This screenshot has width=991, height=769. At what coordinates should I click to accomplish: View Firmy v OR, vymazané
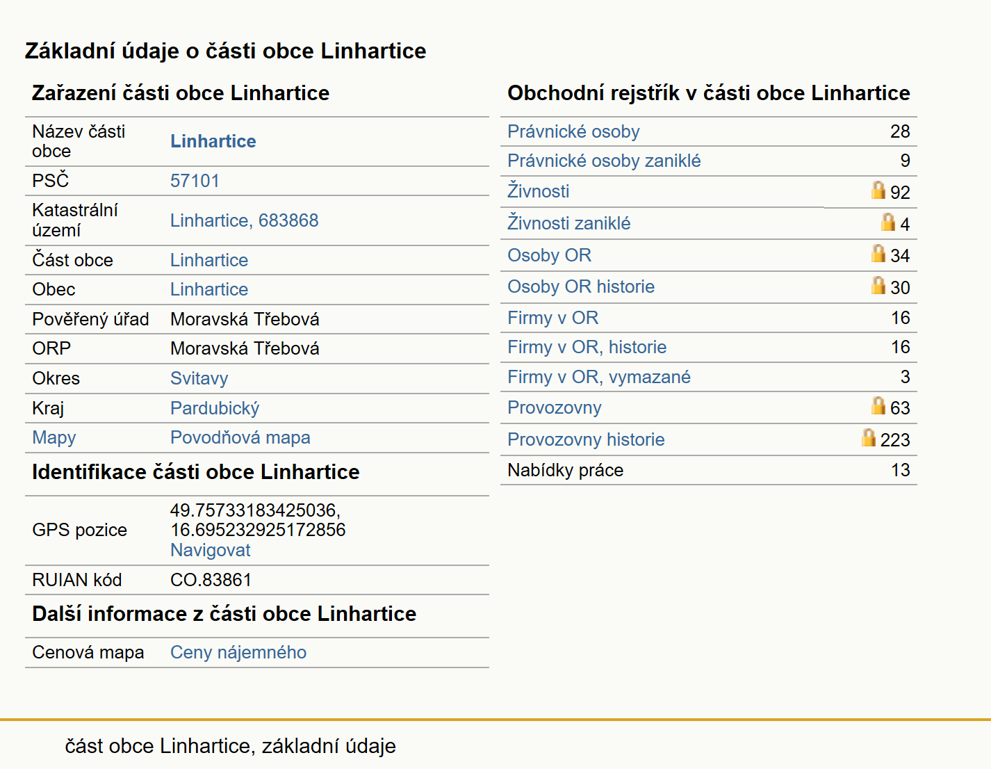click(599, 377)
